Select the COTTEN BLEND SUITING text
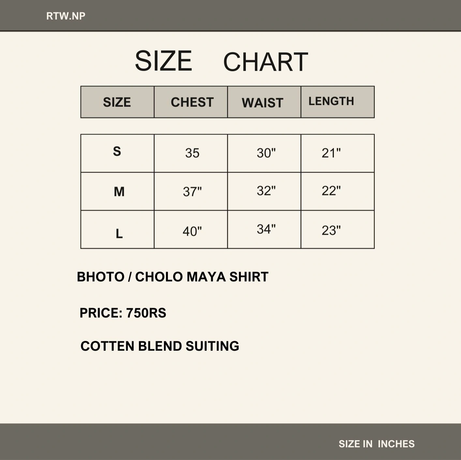This screenshot has height=460, width=461. [x=160, y=346]
